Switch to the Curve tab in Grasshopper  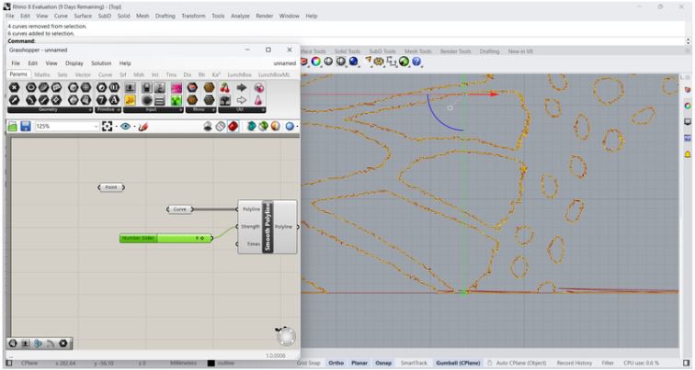pyautogui.click(x=106, y=74)
